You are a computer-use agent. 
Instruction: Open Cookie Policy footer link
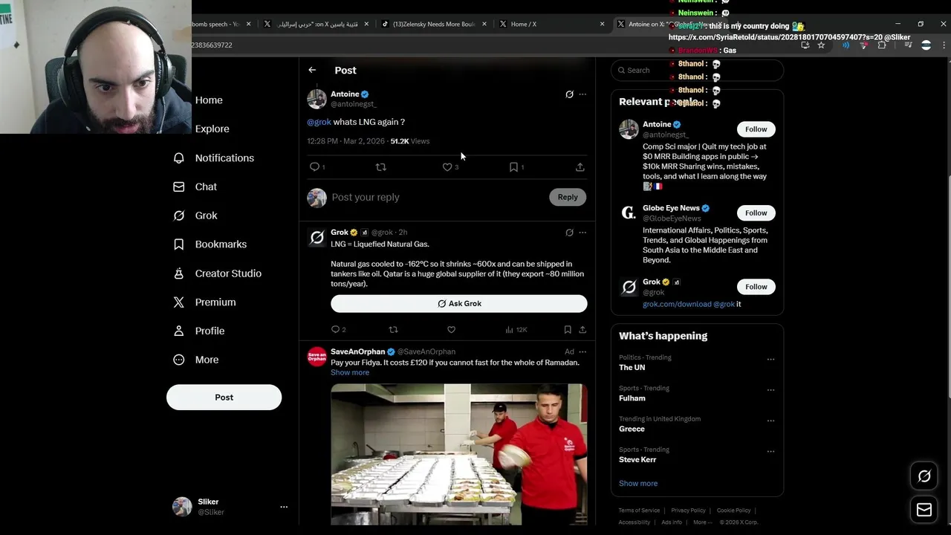(733, 510)
